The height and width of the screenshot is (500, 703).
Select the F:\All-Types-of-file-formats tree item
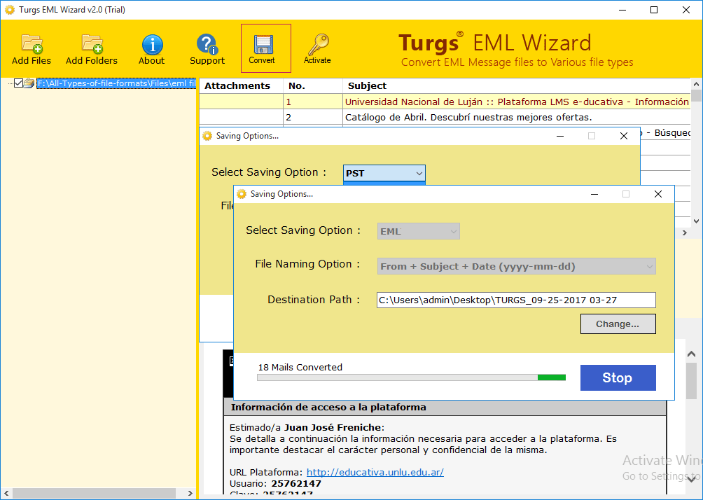[116, 83]
